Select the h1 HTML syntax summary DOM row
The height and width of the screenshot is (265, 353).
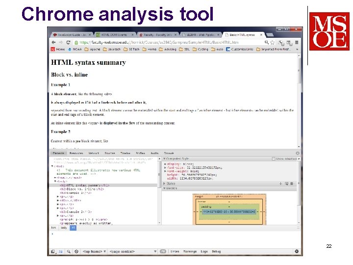(103, 185)
